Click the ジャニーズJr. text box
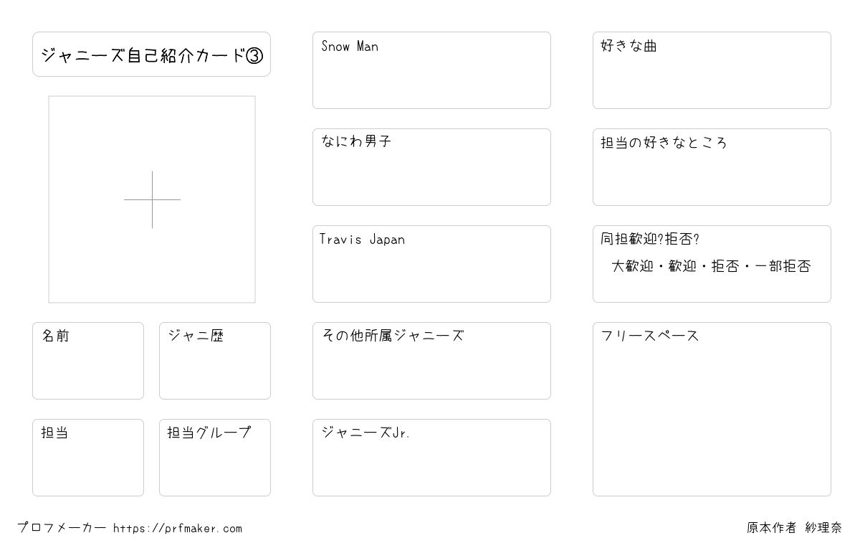 (x=431, y=458)
